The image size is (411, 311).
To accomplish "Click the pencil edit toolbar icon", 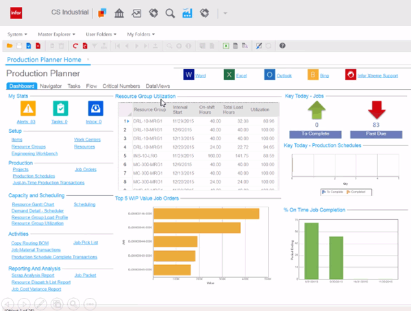I will 259,46.
